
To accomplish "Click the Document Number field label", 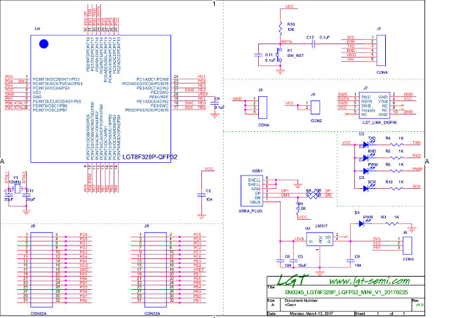I will [x=301, y=300].
